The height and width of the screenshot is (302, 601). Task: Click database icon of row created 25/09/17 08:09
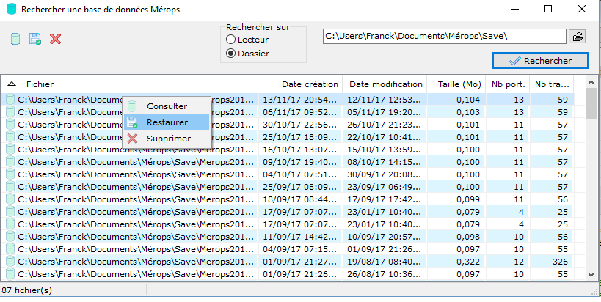click(x=10, y=187)
